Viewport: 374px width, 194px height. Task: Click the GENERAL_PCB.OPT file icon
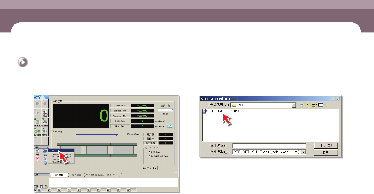click(x=204, y=111)
